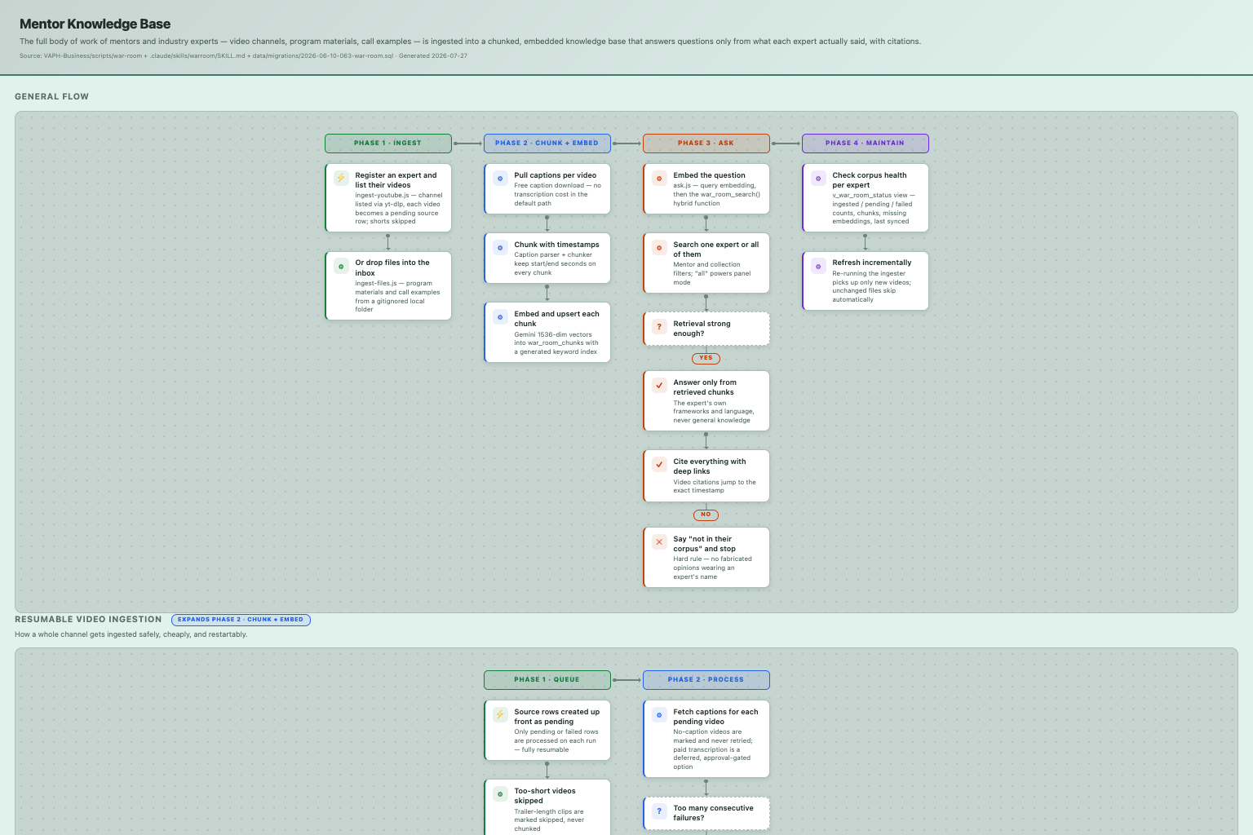Click the Pull captions per video title
This screenshot has height=835, width=1253.
(x=556, y=175)
